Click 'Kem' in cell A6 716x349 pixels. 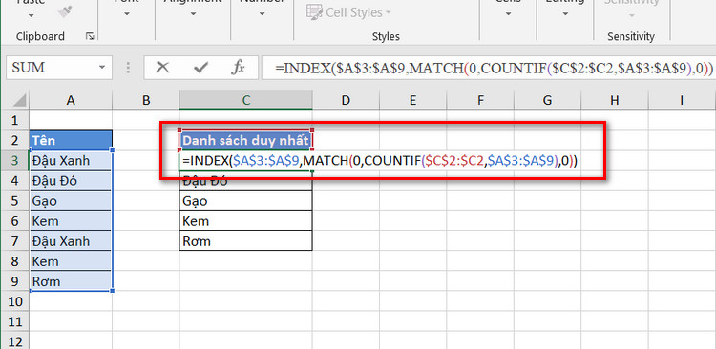71,221
